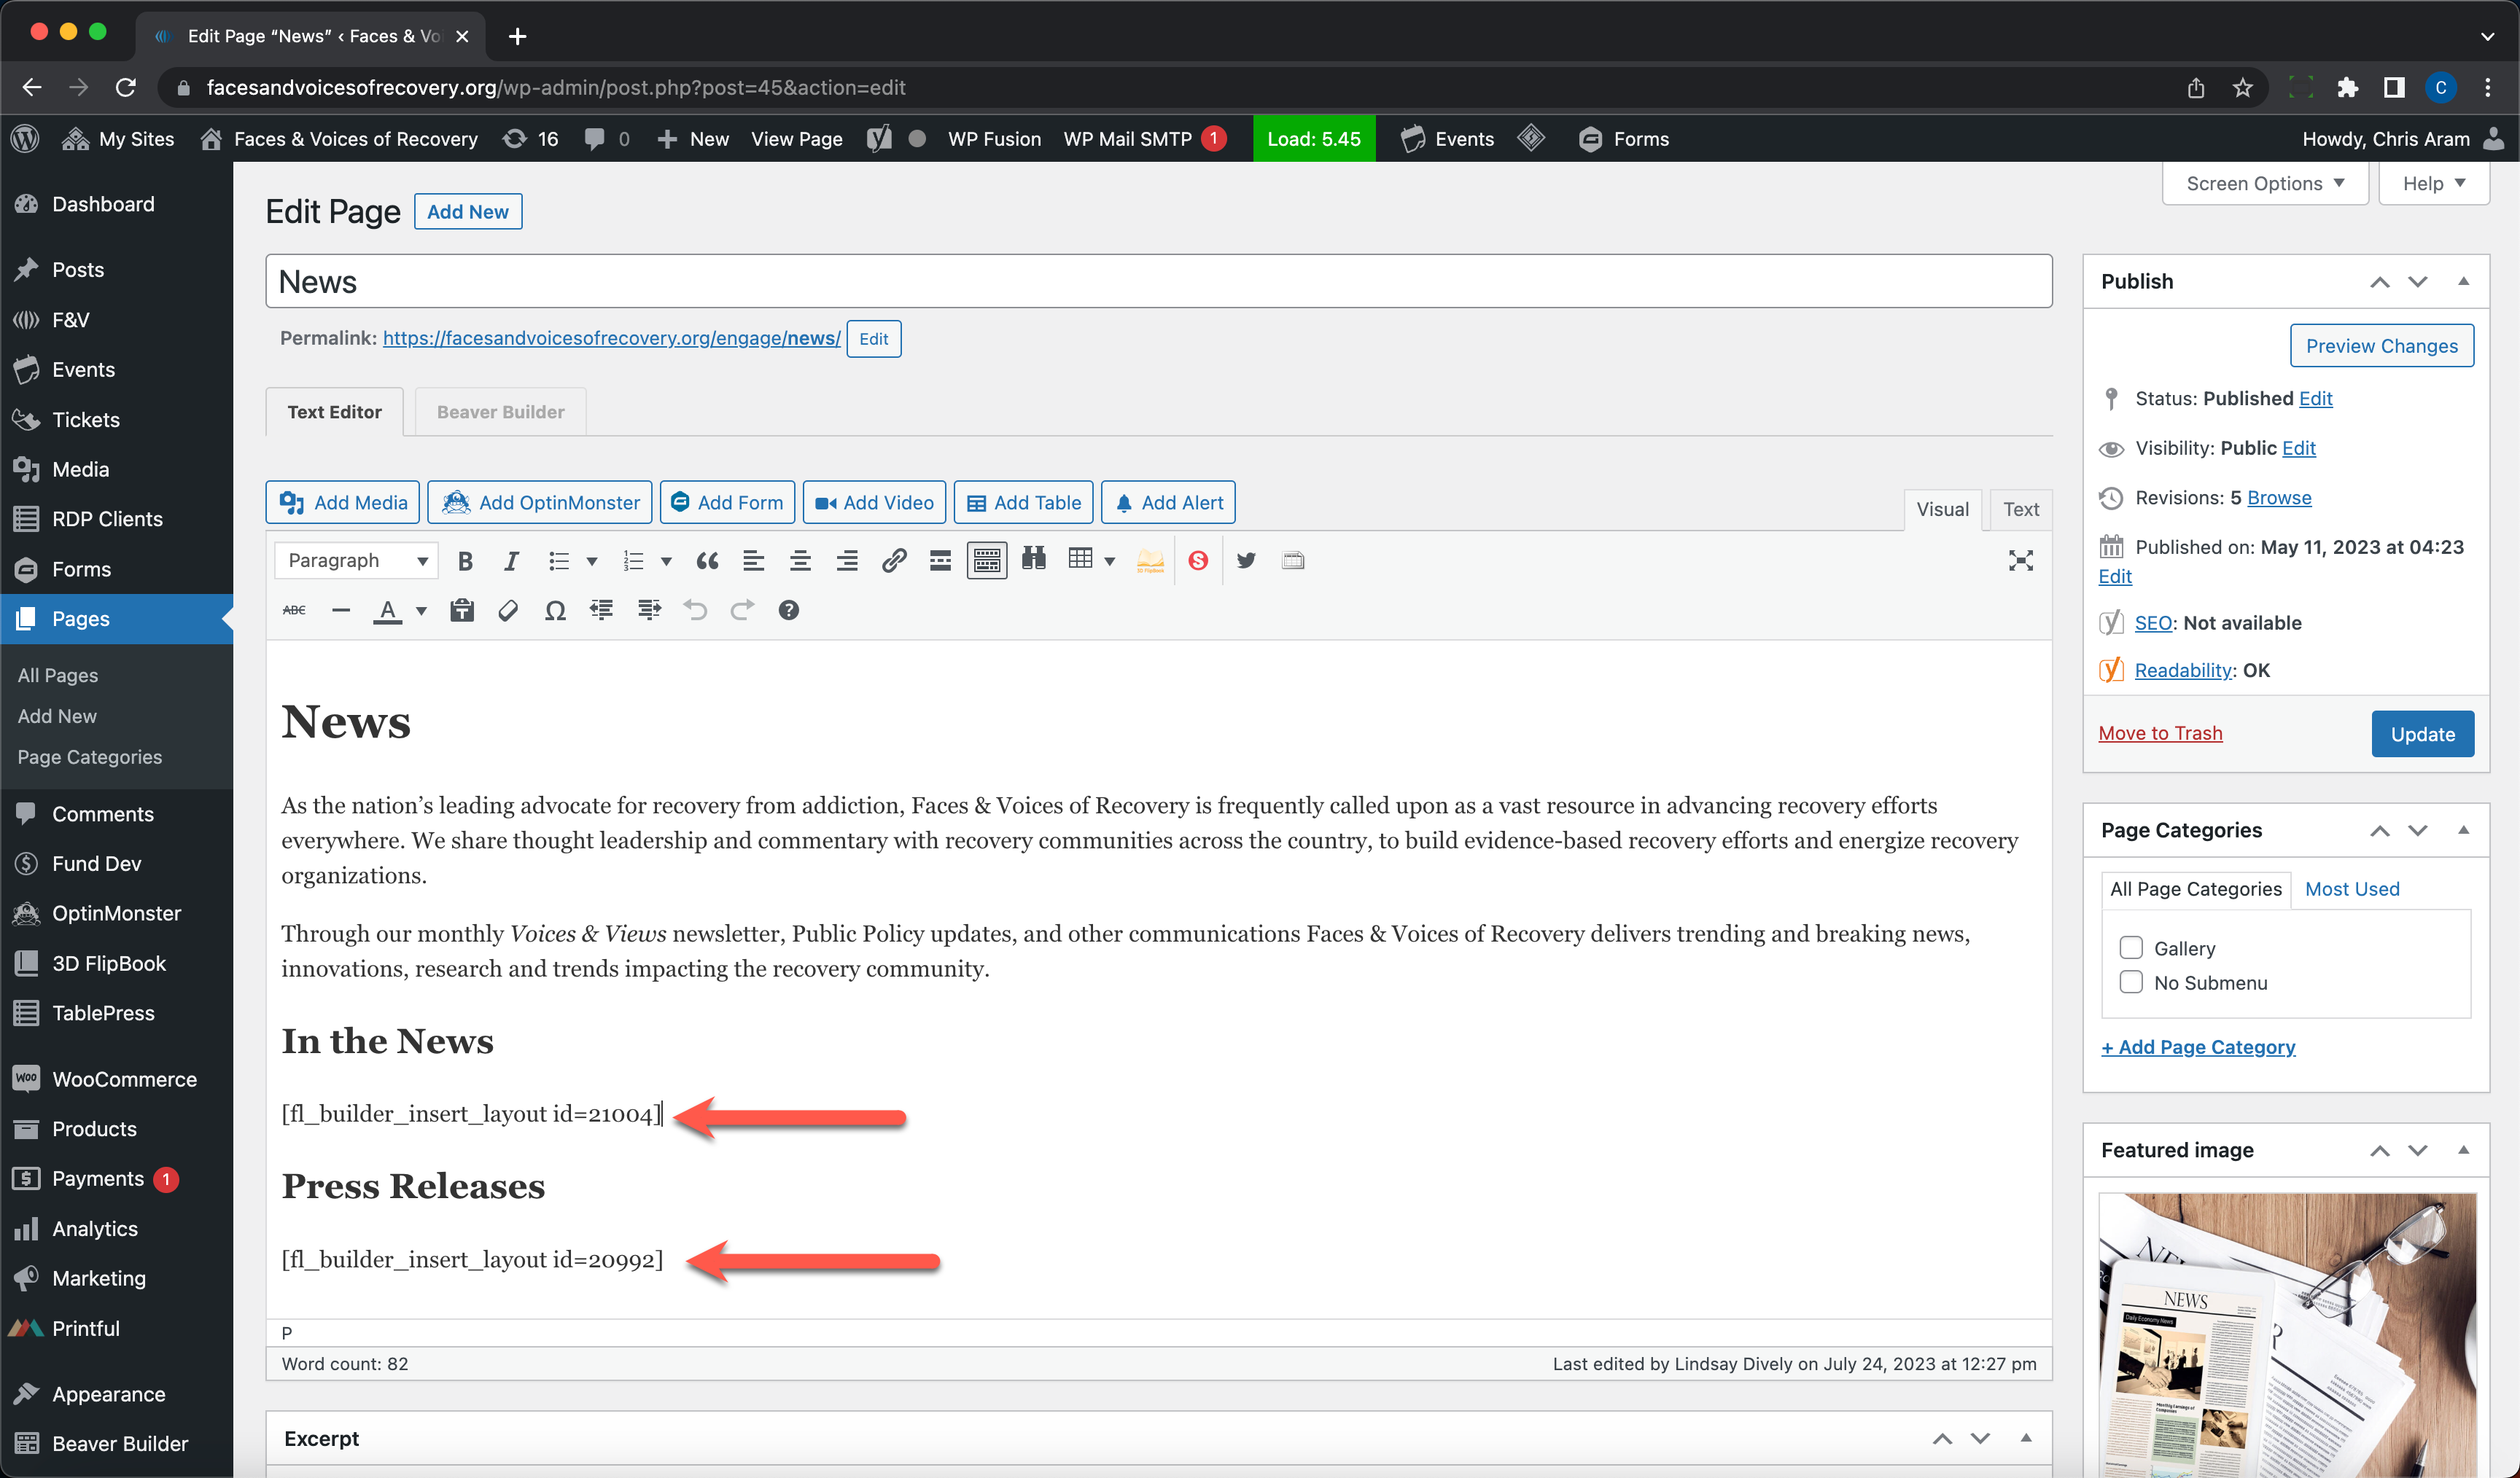
Task: Click the insert link icon
Action: point(893,560)
